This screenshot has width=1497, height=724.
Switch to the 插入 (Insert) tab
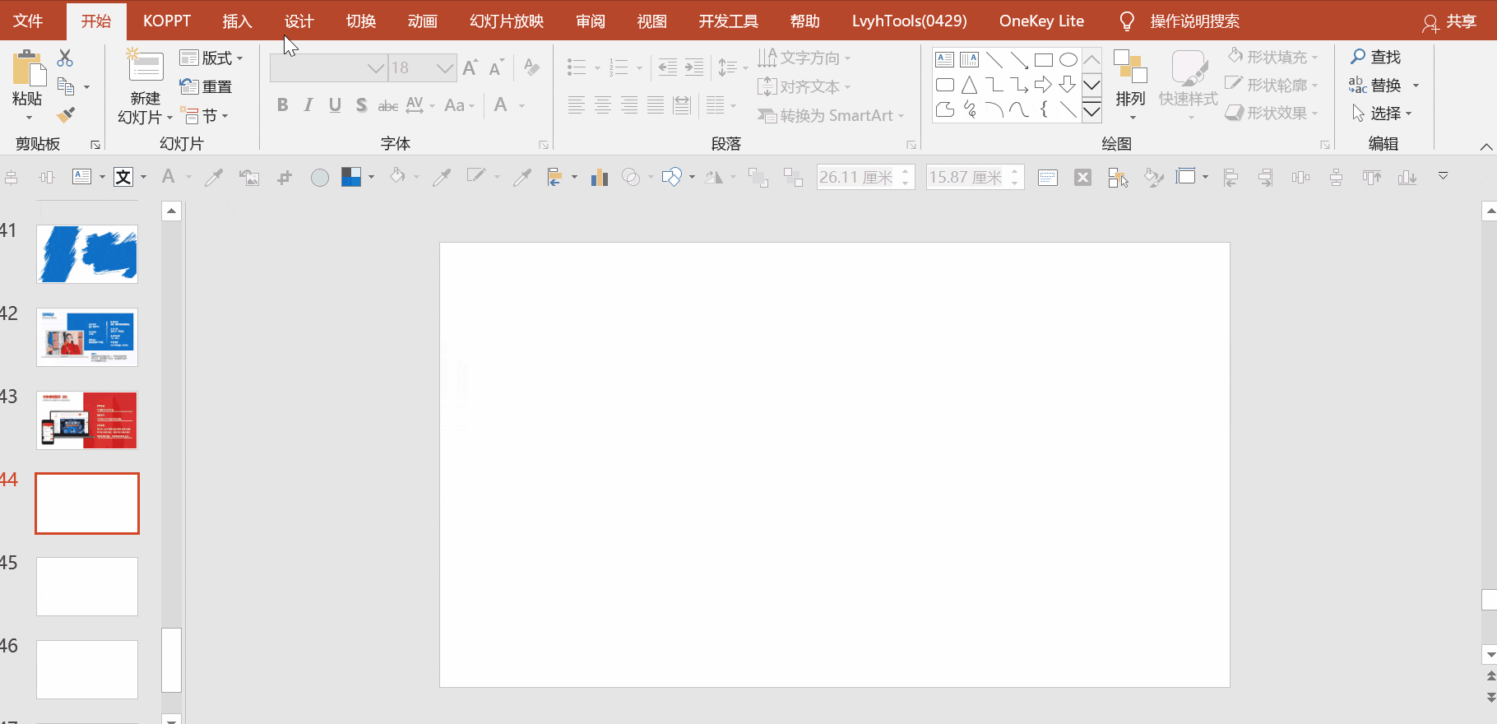237,21
